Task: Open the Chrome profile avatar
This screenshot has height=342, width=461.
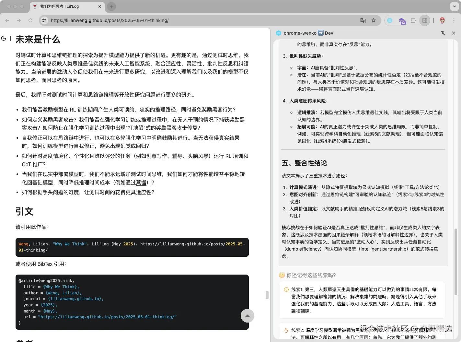Action: pyautogui.click(x=443, y=20)
